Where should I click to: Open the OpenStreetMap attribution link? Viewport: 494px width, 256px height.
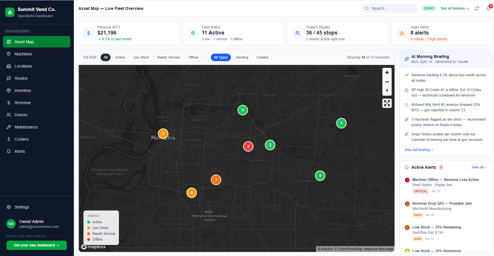[x=349, y=249]
